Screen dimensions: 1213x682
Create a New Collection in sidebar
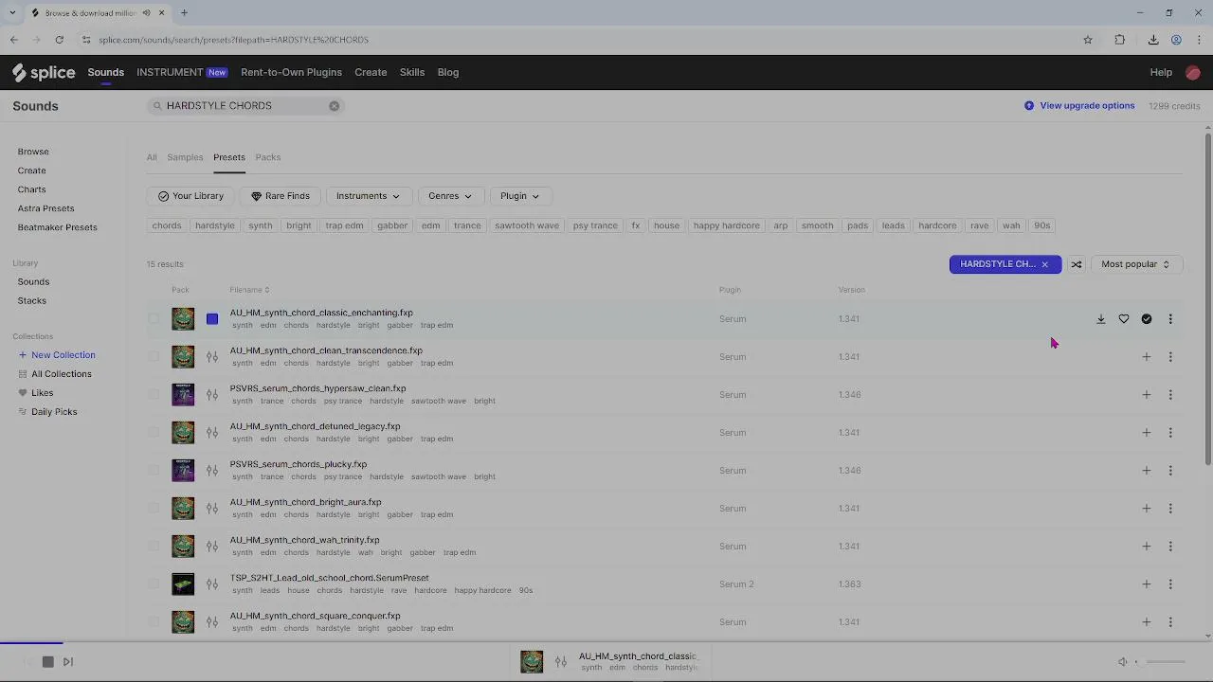coord(57,355)
